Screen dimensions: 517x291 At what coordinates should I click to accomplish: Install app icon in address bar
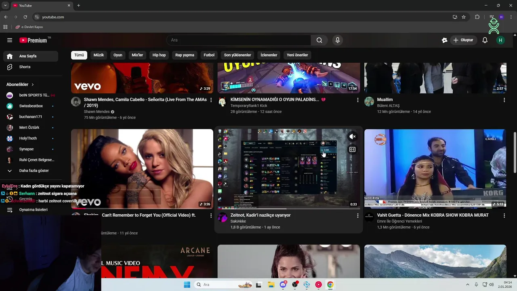(x=455, y=17)
